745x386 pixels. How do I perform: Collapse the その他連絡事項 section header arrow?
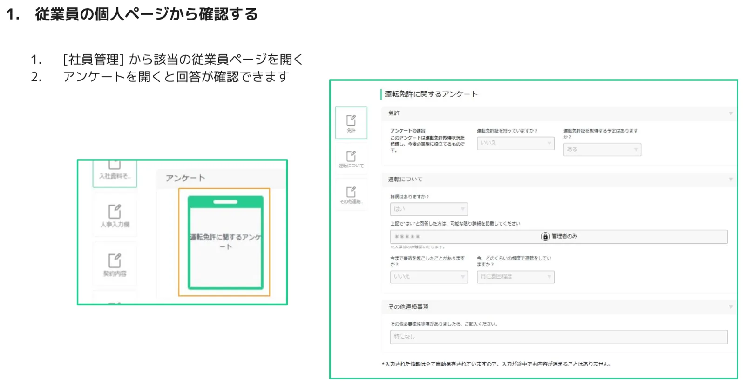pyautogui.click(x=731, y=307)
